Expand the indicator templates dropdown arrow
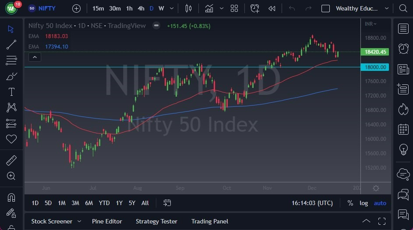Screen dimensions: 413x230 click(x=222, y=8)
